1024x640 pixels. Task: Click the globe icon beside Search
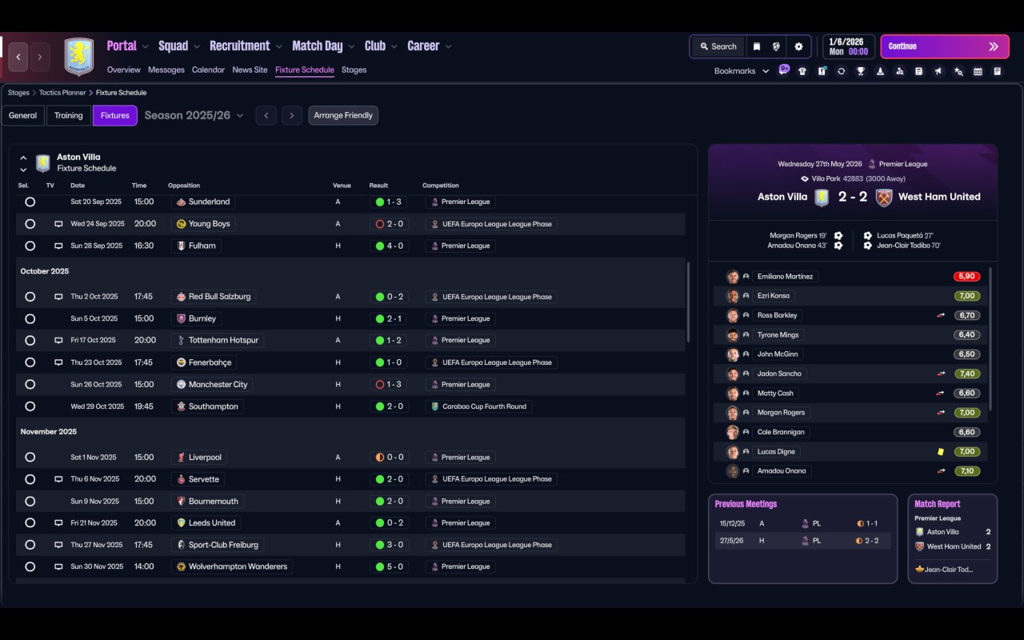[776, 46]
